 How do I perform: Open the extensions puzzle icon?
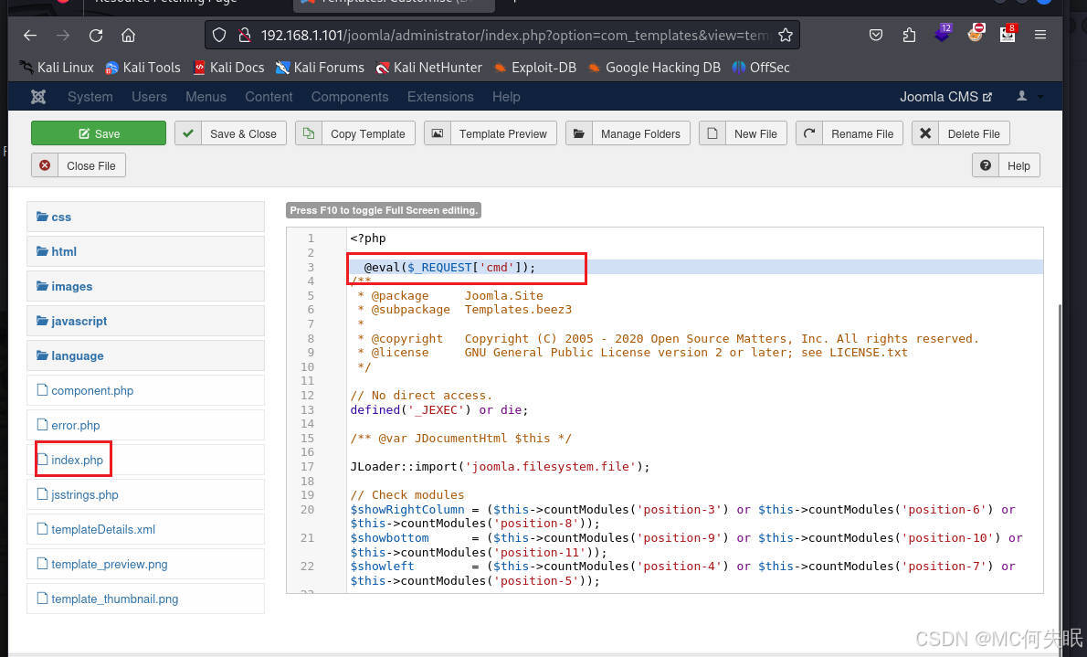tap(909, 35)
